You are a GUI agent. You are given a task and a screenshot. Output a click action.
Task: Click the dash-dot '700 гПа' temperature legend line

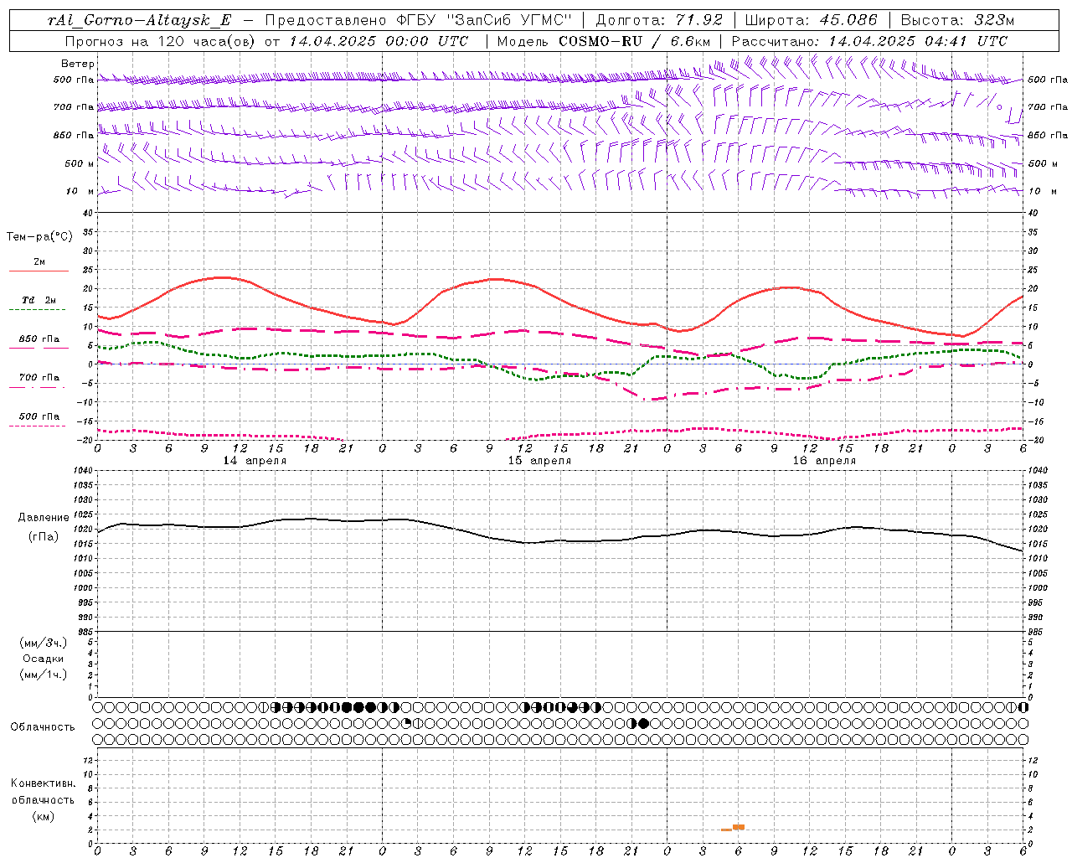pyautogui.click(x=37, y=387)
